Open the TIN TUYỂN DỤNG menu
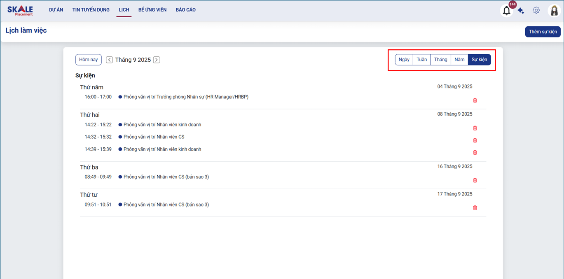564x279 pixels. coord(91,10)
